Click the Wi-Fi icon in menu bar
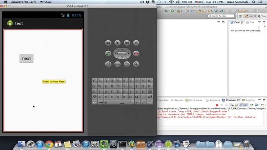The width and height of the screenshot is (267, 150). [171, 2]
